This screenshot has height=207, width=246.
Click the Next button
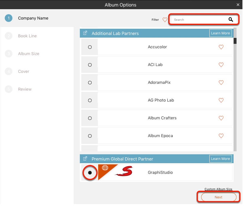tap(219, 197)
